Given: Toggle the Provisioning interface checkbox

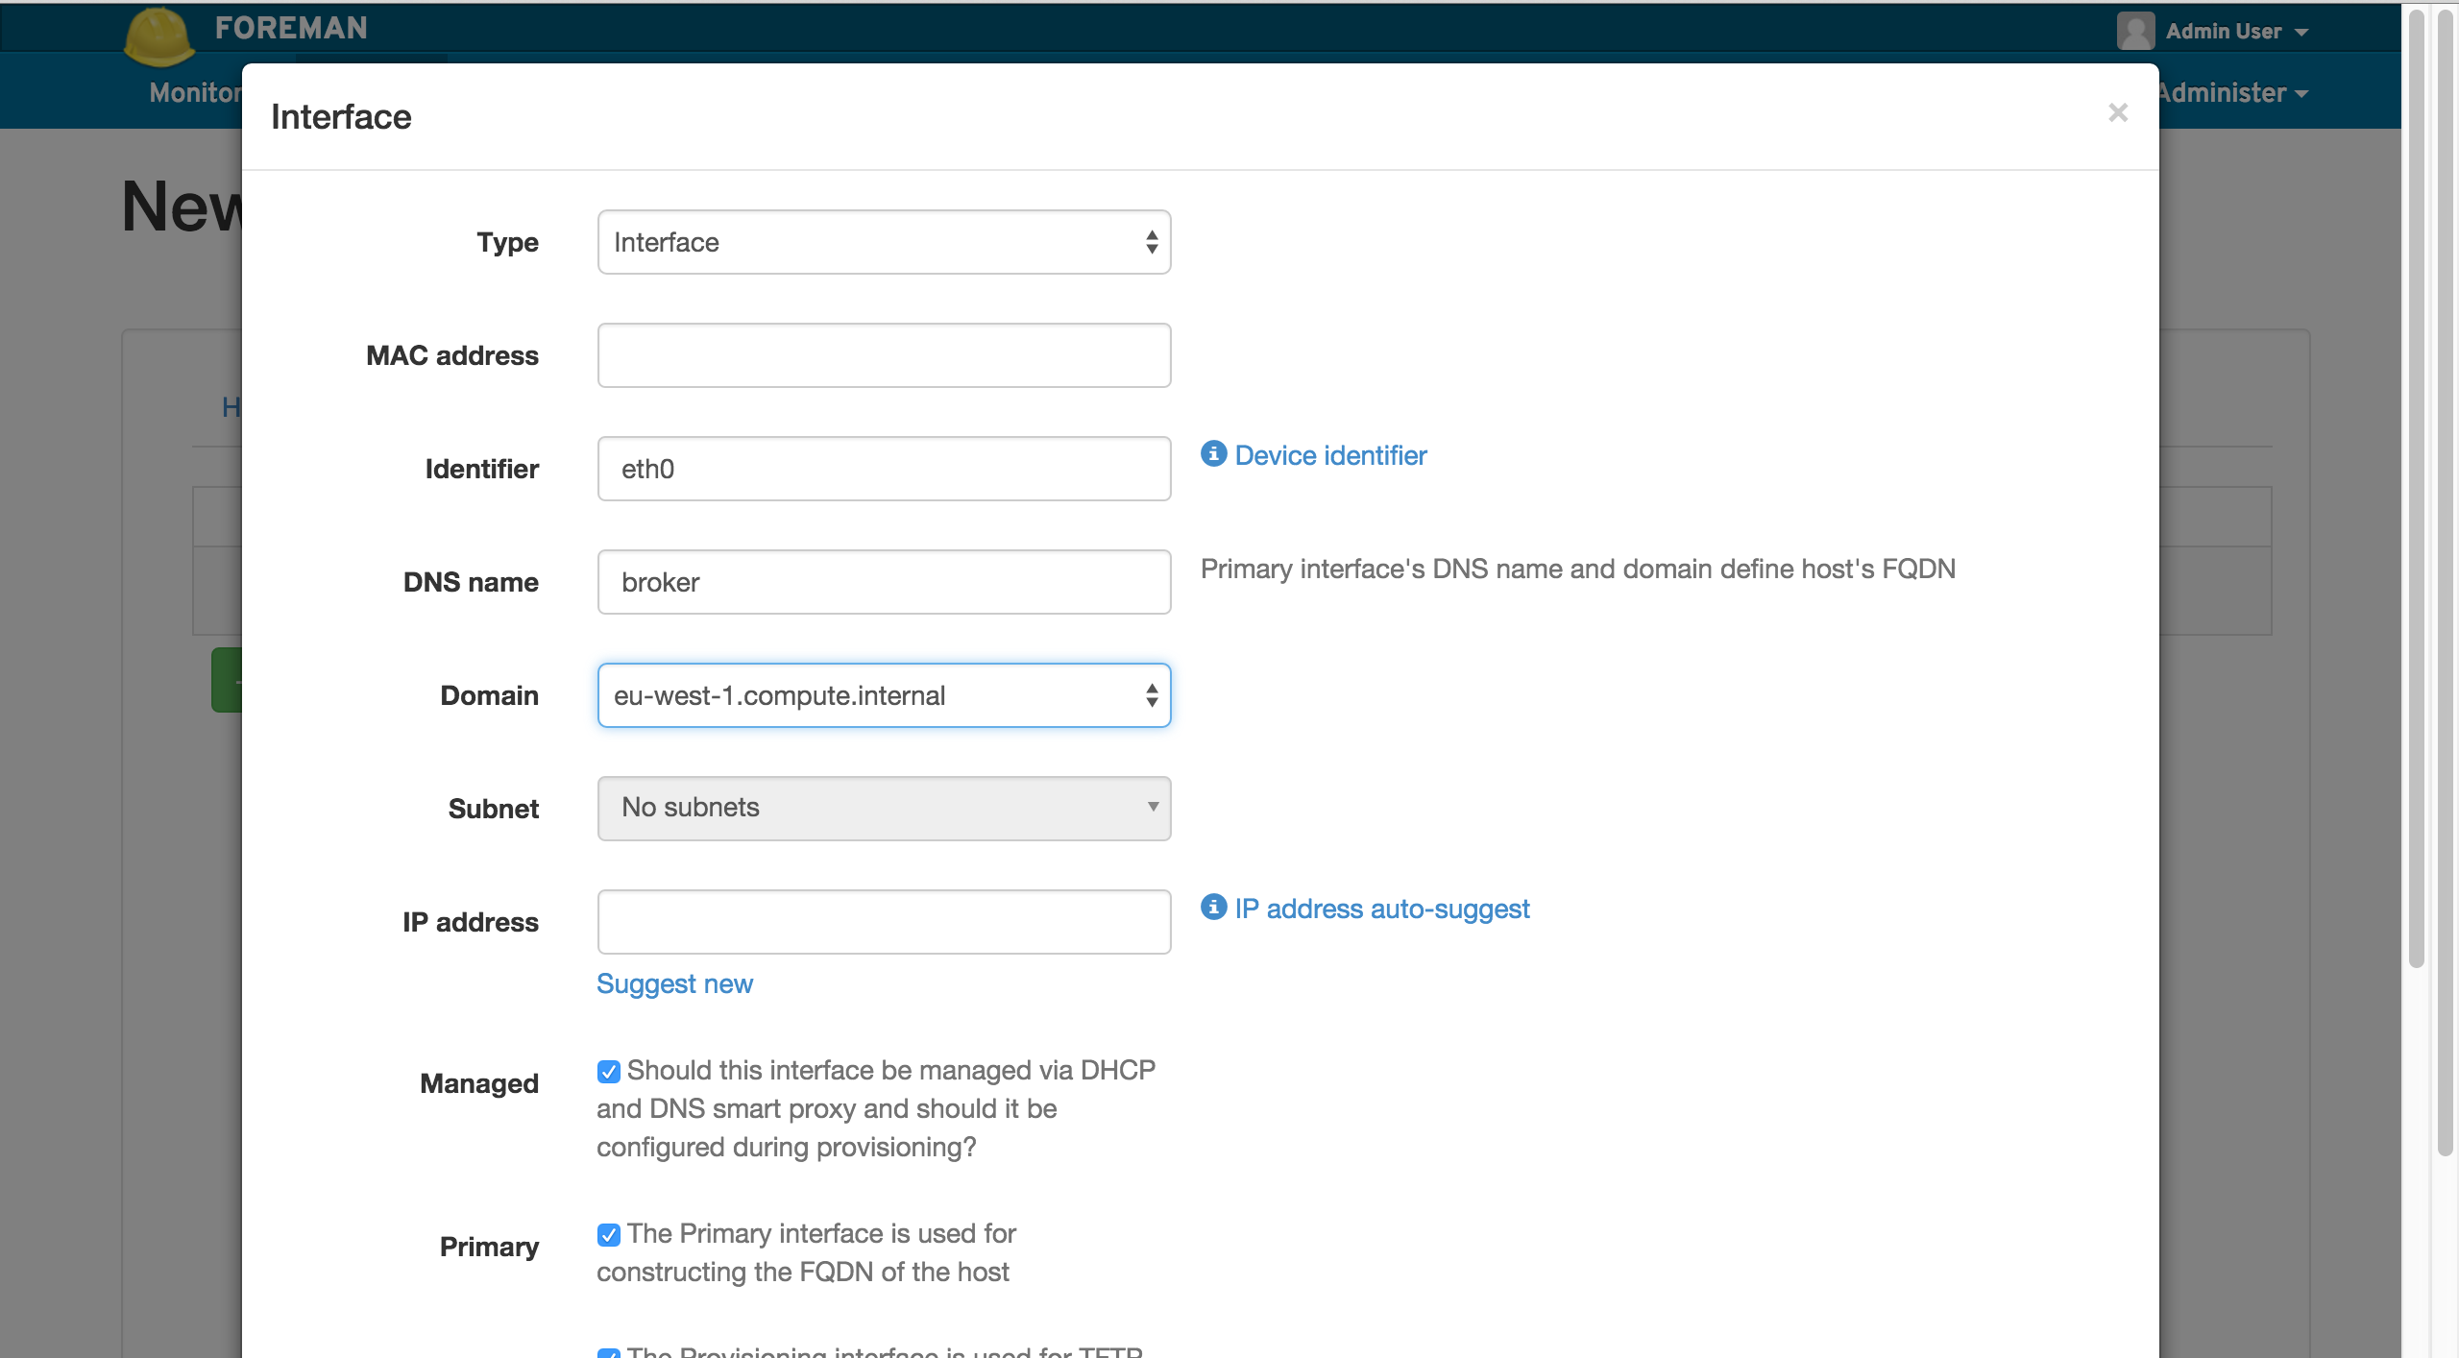Looking at the screenshot, I should coord(608,1353).
